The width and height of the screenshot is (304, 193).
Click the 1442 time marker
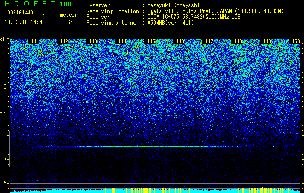pyautogui.click(x=63, y=41)
